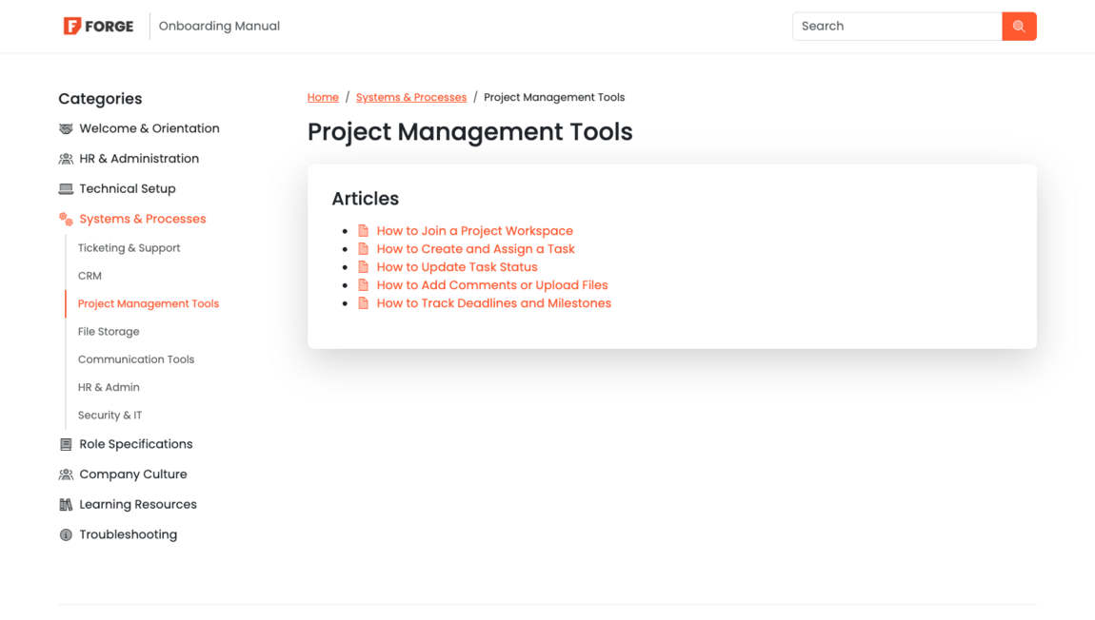Click the search magnifier icon
The height and width of the screenshot is (620, 1095).
coord(1019,26)
